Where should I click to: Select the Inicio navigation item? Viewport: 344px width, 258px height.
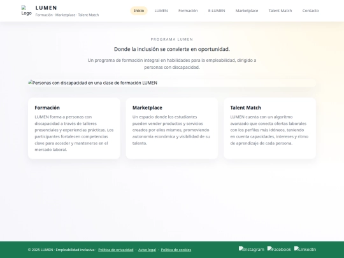(x=139, y=11)
